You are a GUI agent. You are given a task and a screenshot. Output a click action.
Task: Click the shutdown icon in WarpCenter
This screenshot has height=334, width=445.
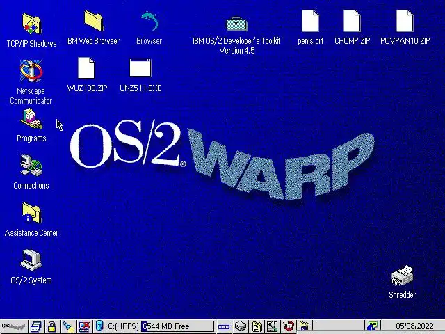(84, 326)
